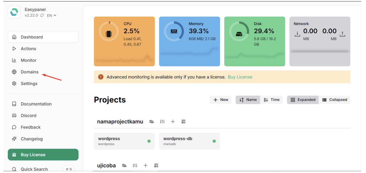View the Changelog
This screenshot has width=366, height=173.
click(x=43, y=139)
